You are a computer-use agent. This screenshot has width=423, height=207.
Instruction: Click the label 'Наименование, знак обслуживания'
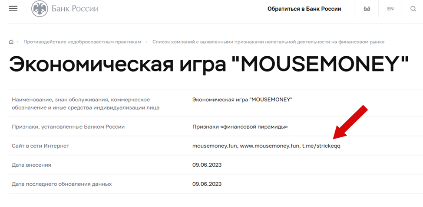click(86, 104)
